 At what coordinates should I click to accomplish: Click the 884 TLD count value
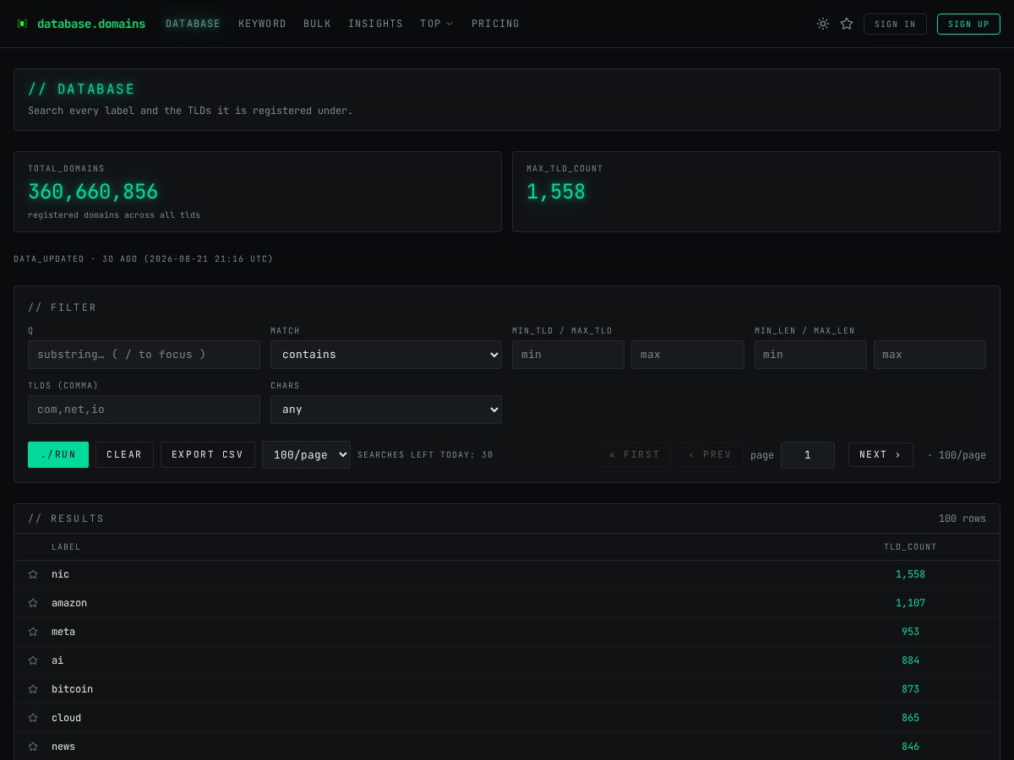point(910,660)
